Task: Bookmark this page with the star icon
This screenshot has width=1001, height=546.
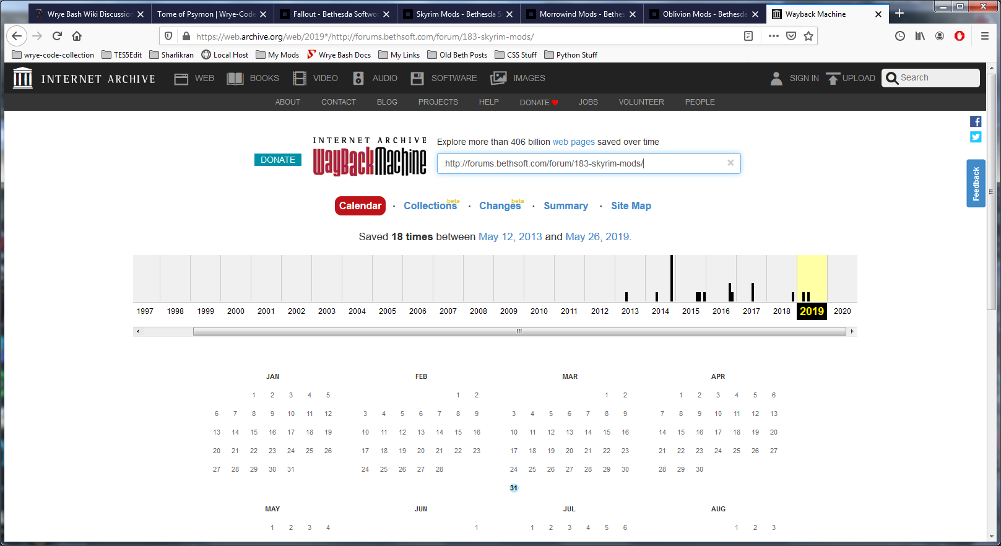Action: pos(808,36)
